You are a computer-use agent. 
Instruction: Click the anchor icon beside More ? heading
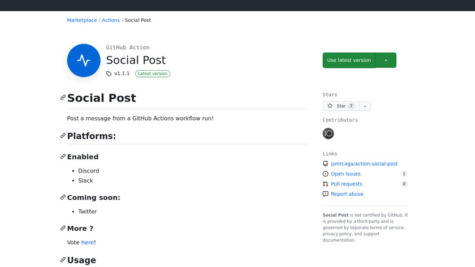coord(63,228)
